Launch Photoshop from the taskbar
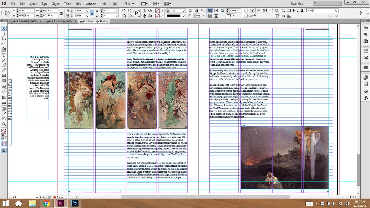The height and width of the screenshot is (208, 370). click(74, 203)
